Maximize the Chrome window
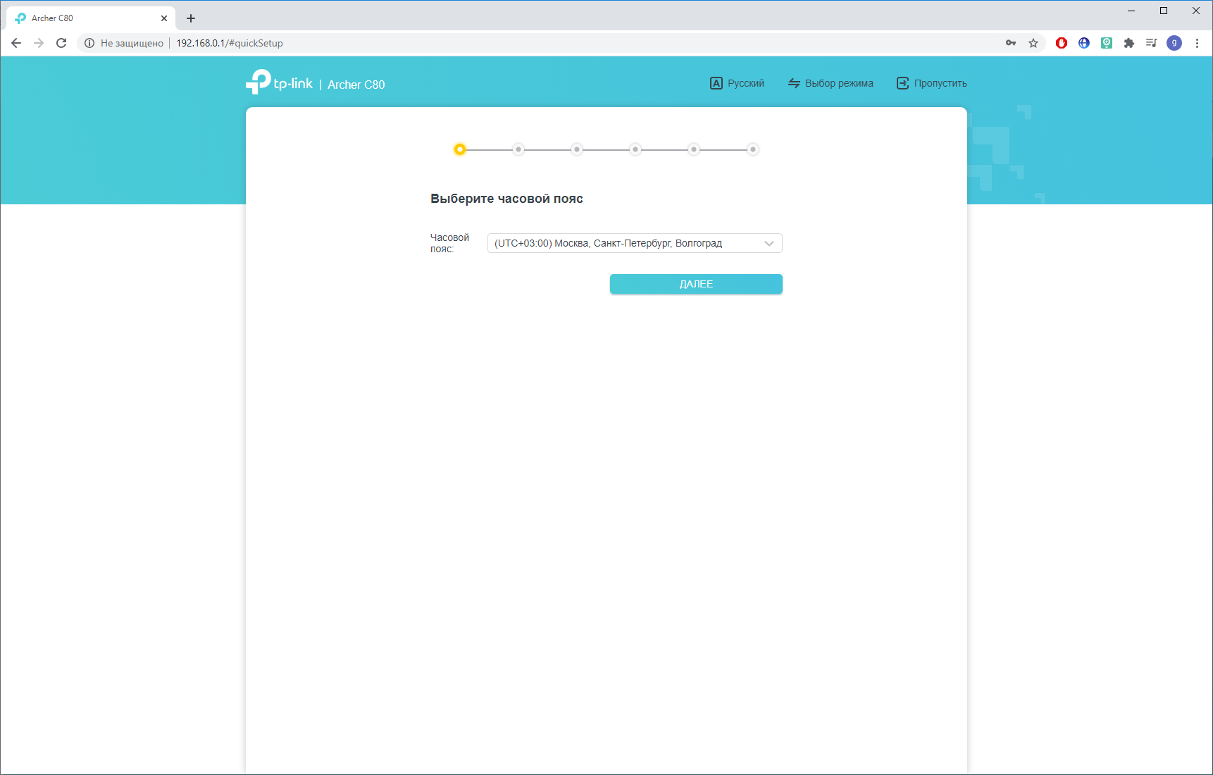 [1164, 11]
